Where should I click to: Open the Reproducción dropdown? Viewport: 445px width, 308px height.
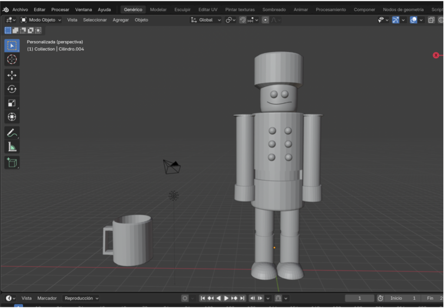[81, 298]
